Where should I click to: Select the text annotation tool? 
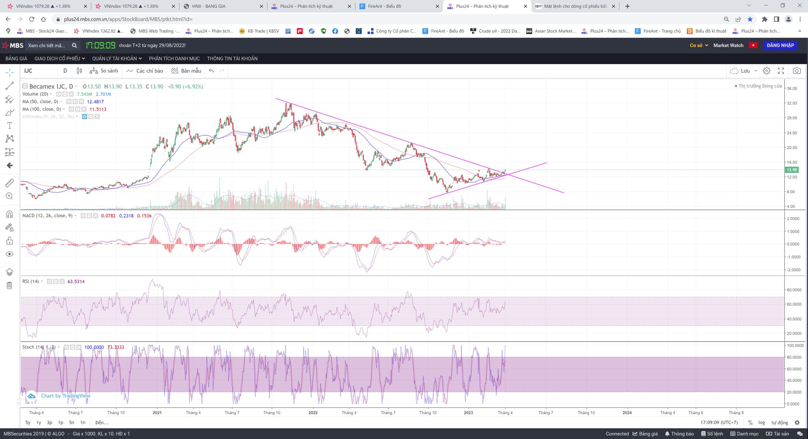pyautogui.click(x=10, y=126)
